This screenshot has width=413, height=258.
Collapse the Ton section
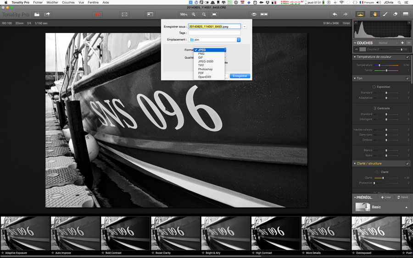355,78
